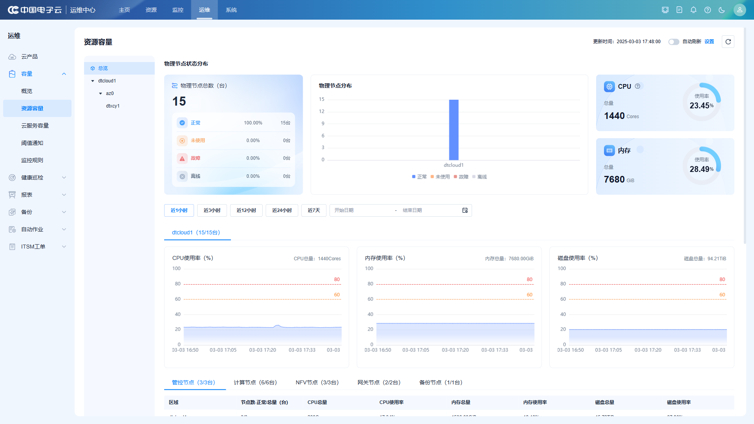754x424 pixels.
Task: Click the 故障 warning triangle icon
Action: (182, 158)
